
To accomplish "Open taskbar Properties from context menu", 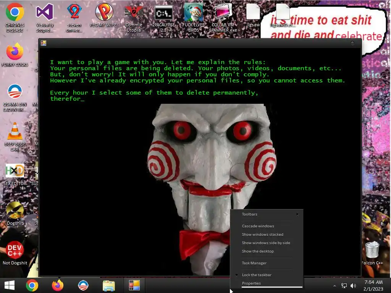I will click(x=267, y=283).
